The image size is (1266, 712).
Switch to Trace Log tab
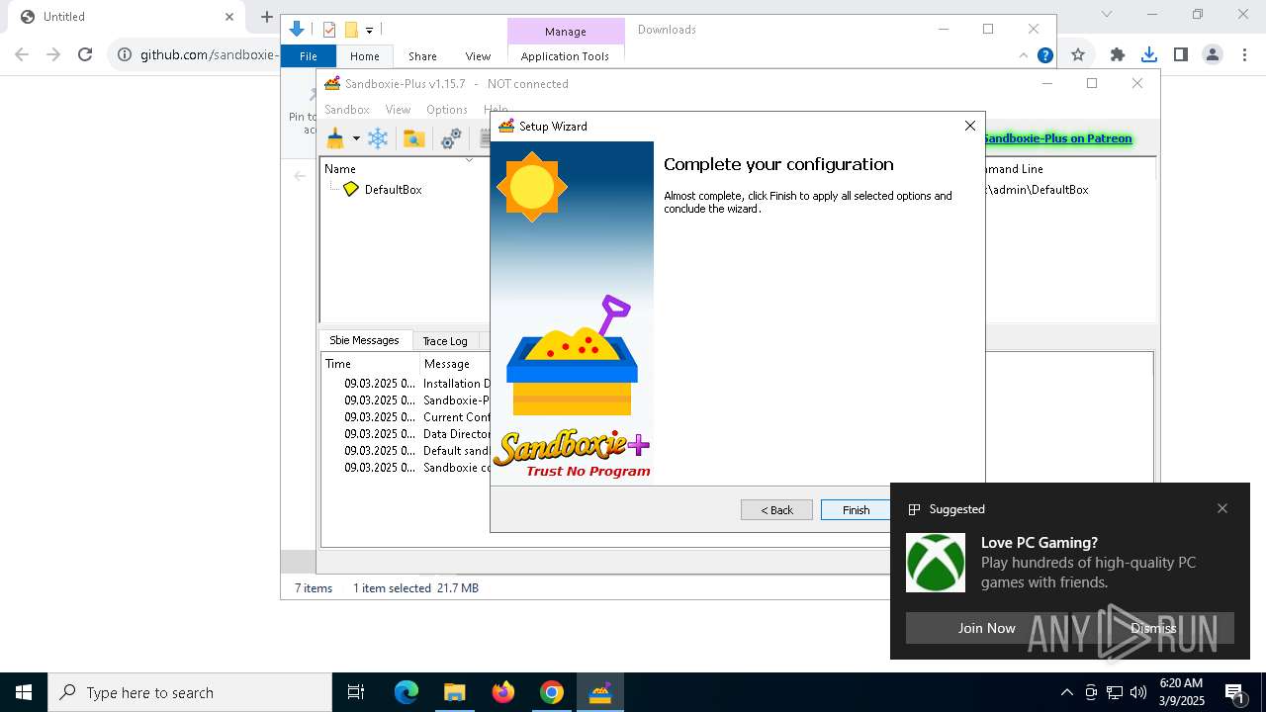[445, 341]
